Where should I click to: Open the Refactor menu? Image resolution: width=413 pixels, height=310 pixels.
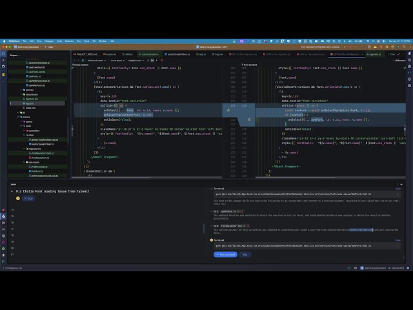click(69, 41)
